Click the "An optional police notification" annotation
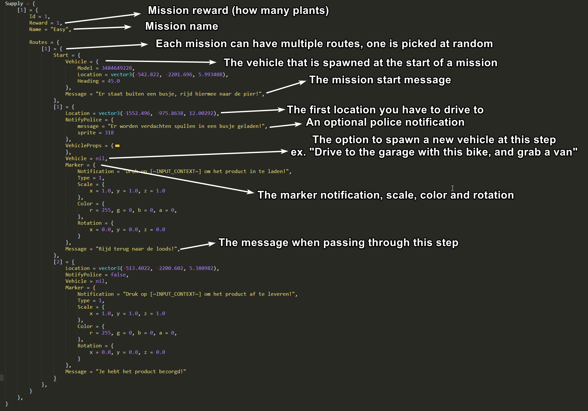Image resolution: width=588 pixels, height=411 pixels. 385,122
